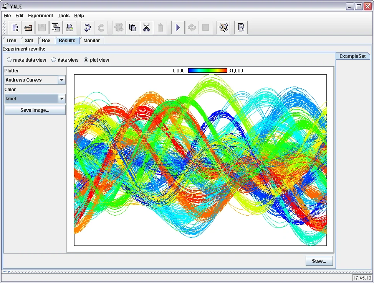Validate the experiment setup
Screen dimensions: 374x283
click(223, 27)
